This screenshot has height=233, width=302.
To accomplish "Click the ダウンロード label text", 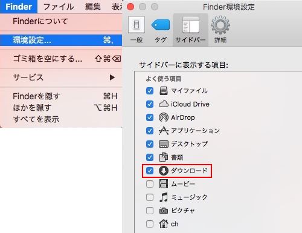I will pyautogui.click(x=189, y=171).
